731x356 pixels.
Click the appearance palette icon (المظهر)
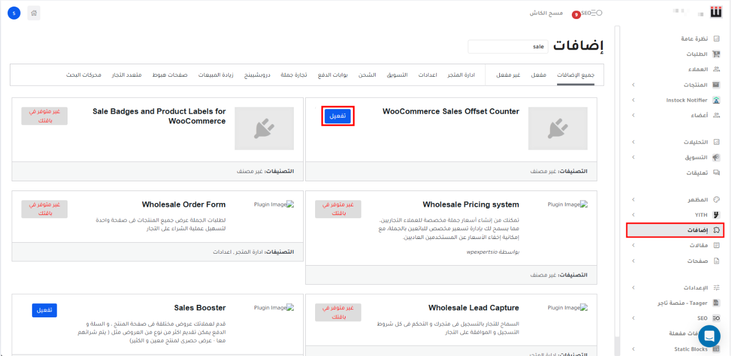(x=716, y=200)
